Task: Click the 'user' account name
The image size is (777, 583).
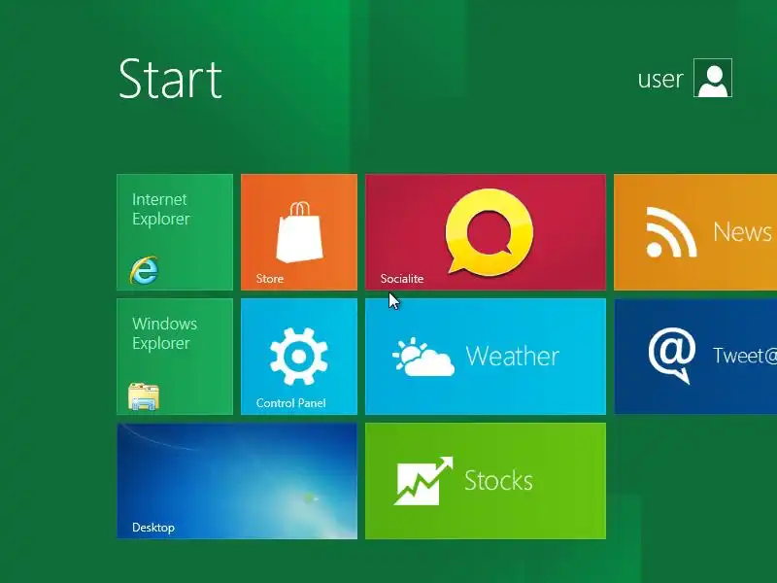Action: (660, 80)
